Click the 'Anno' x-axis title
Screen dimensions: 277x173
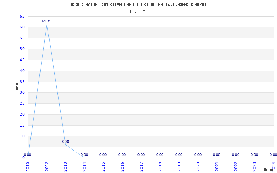pos(268,170)
